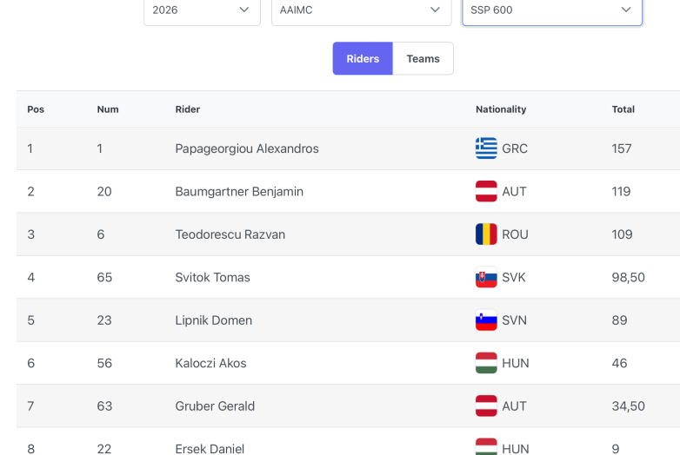Expand the AAIMC championship dropdown
Viewport: 680px width, 455px height.
coord(361,10)
